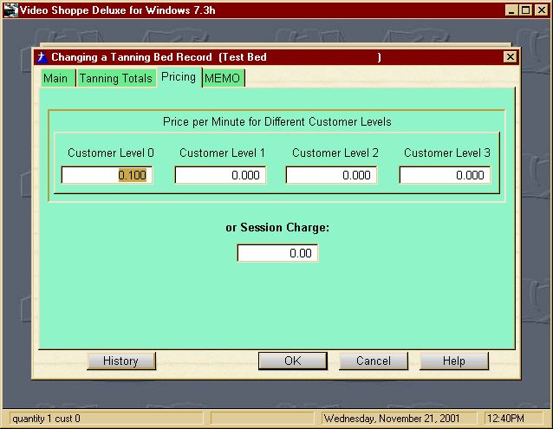553x429 pixels.
Task: Click the Video Shoppe title bar icon
Action: point(10,10)
